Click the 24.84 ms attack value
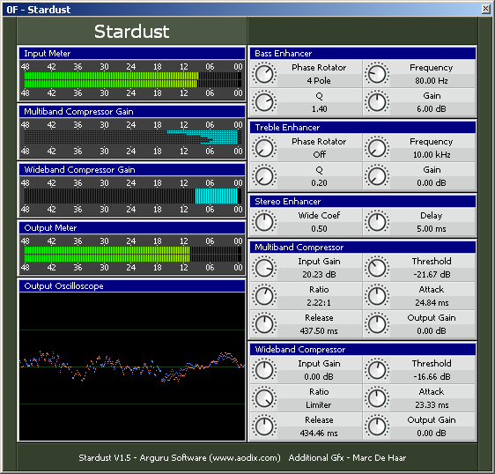495x474 pixels. click(x=432, y=302)
